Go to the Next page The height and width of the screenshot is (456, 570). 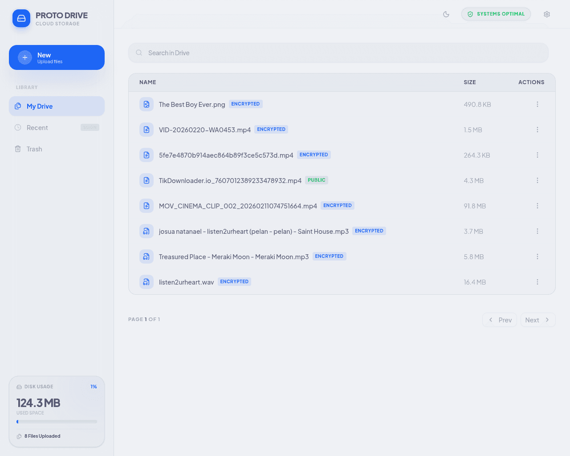point(537,320)
